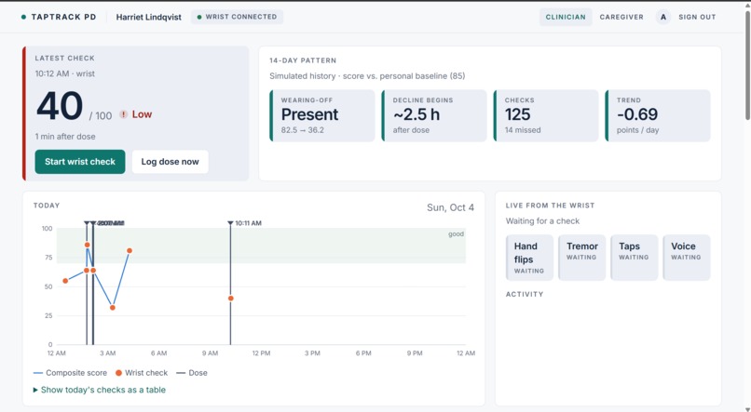Screen dimensions: 751x412
Task: Click the '82.5 → 36.2' text
Action: click(x=302, y=130)
